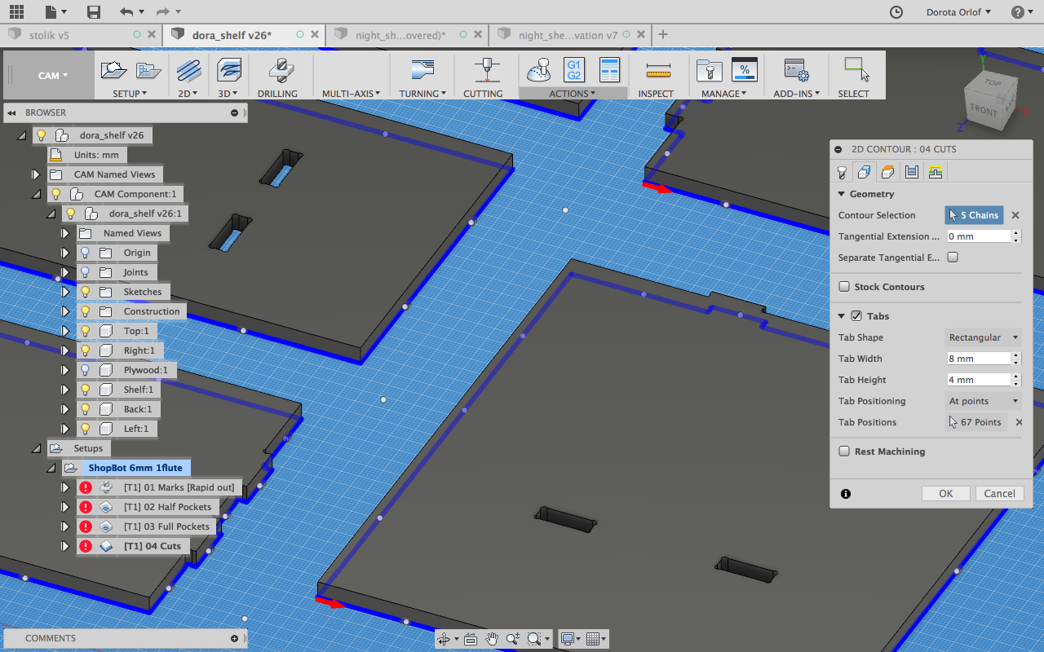This screenshot has width=1044, height=652.
Task: Enable the Stock Contours checkbox
Action: point(845,287)
